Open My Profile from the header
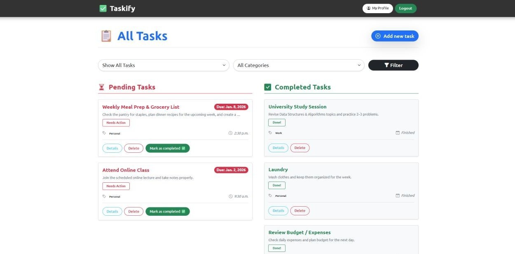The width and height of the screenshot is (515, 254). click(377, 8)
